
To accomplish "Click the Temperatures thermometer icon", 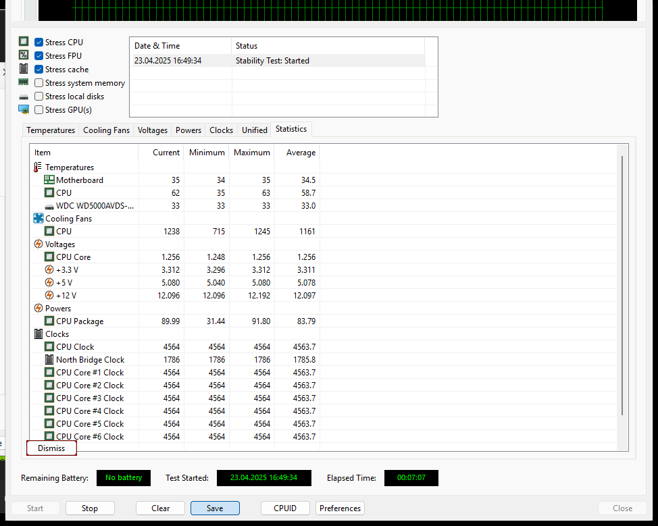I will point(38,167).
